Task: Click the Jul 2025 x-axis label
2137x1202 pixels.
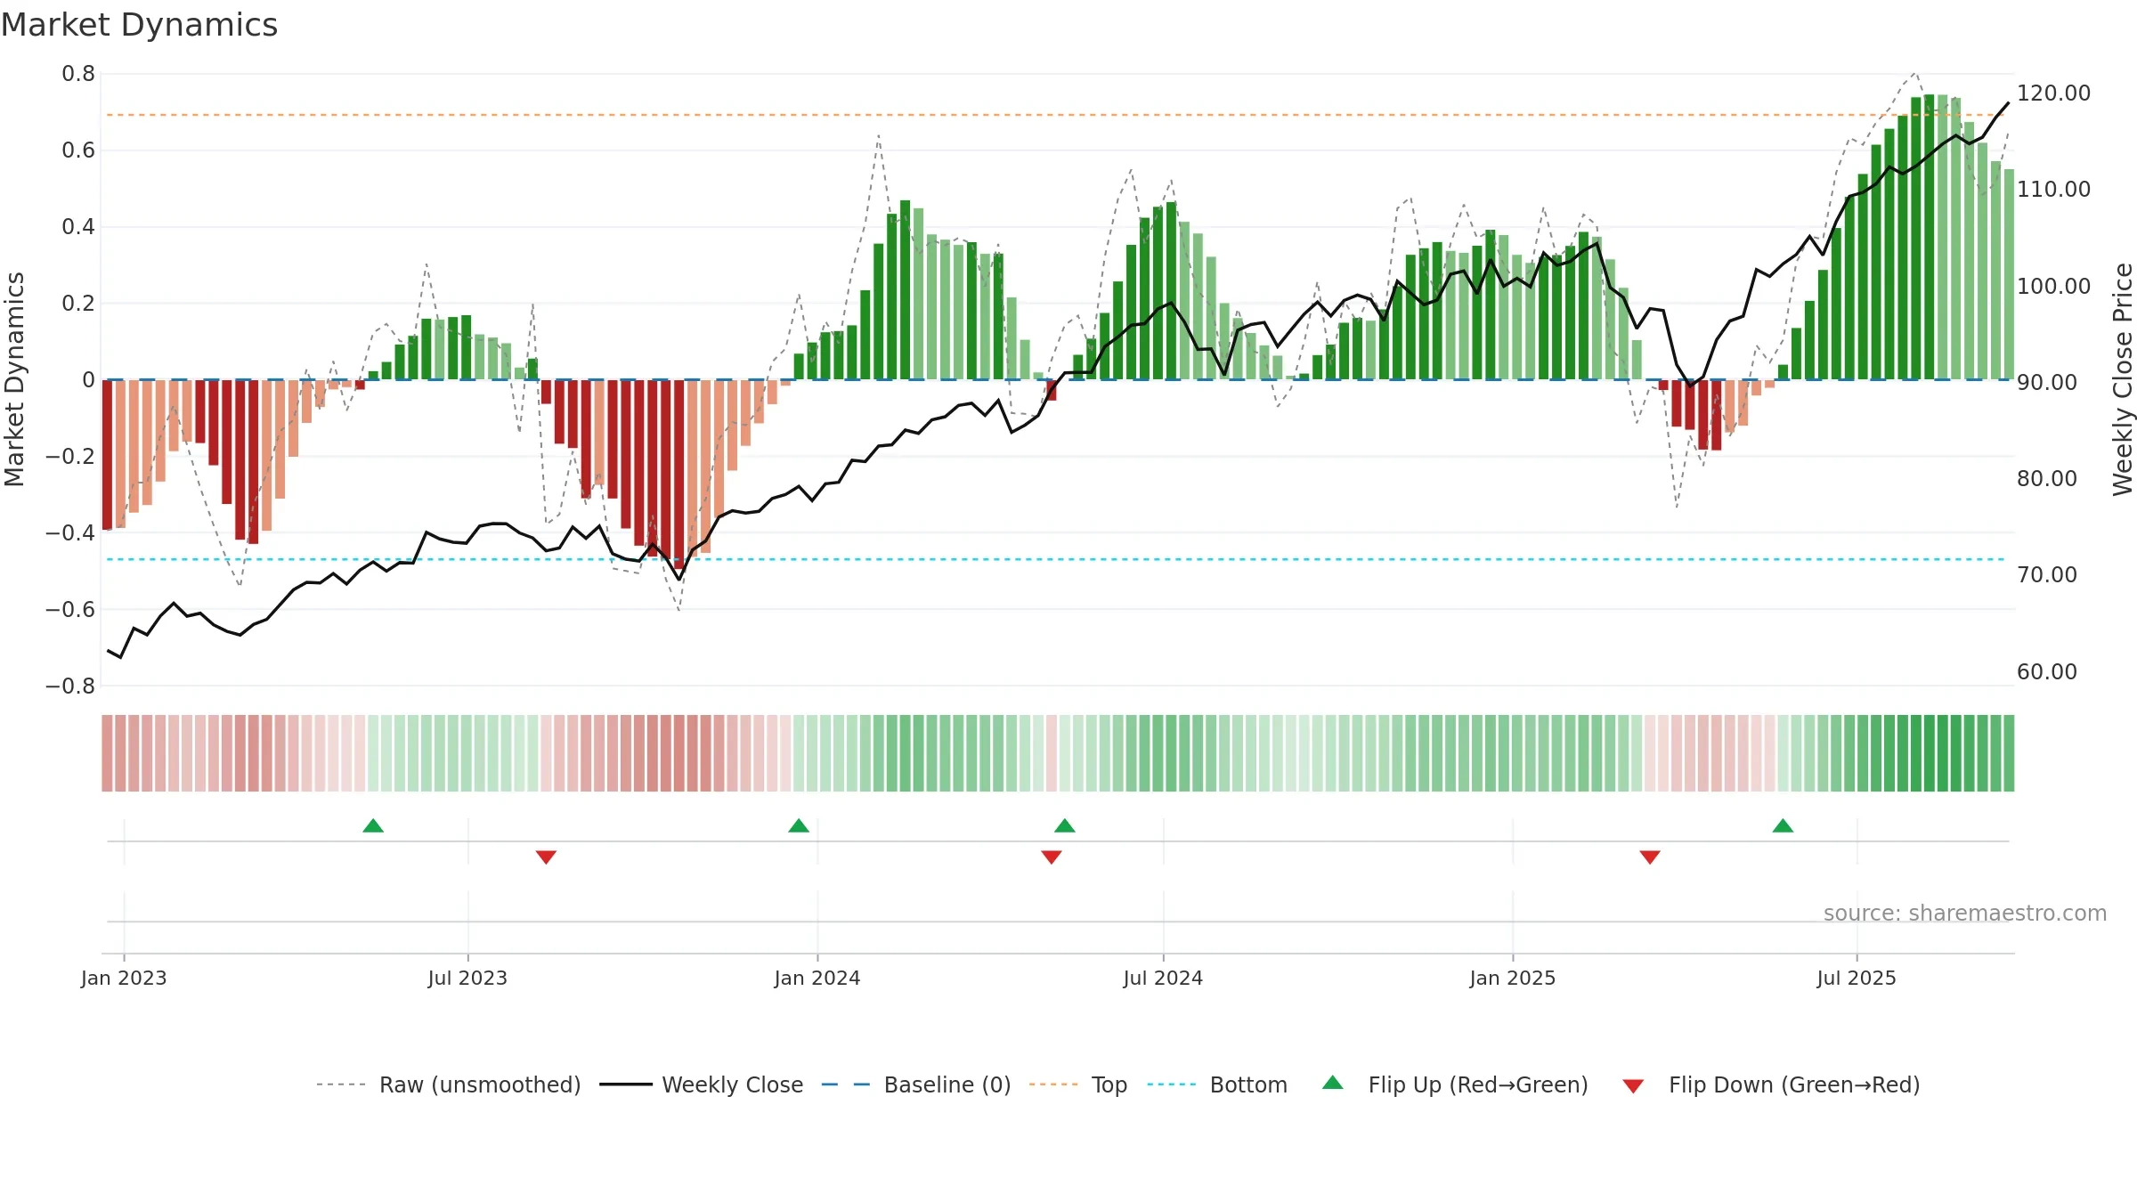Action: pyautogui.click(x=1857, y=978)
